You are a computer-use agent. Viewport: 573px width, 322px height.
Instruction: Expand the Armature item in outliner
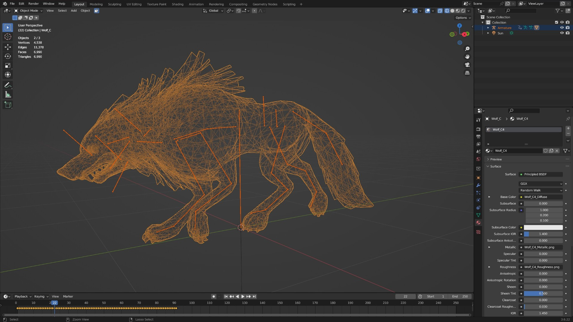coord(488,28)
